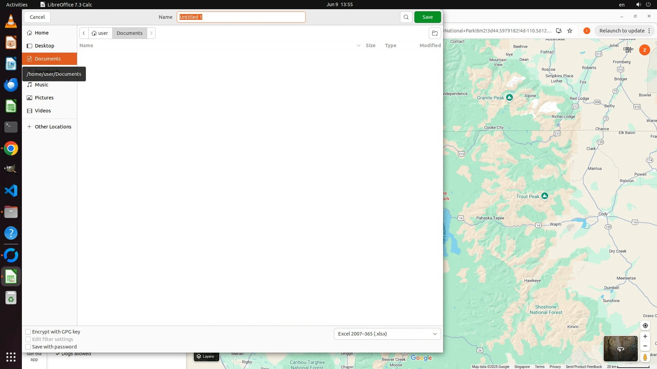Select Pictures in the places sidebar

[x=44, y=98]
